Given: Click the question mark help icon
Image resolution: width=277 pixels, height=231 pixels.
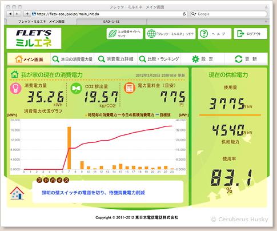Looking at the screenshot, I should 204,34.
